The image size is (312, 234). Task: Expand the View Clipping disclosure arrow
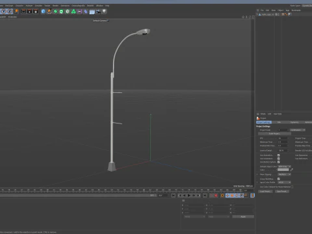[x=257, y=174]
